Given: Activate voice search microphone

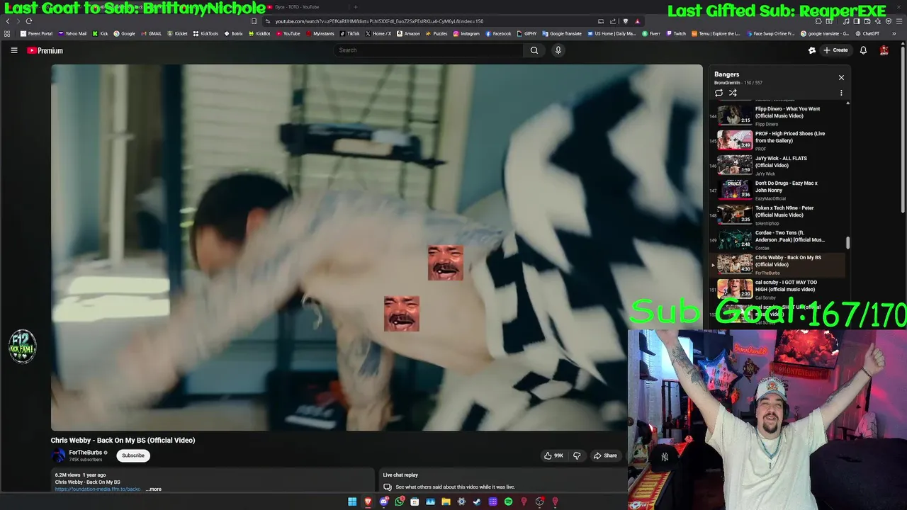Looking at the screenshot, I should click(x=558, y=50).
